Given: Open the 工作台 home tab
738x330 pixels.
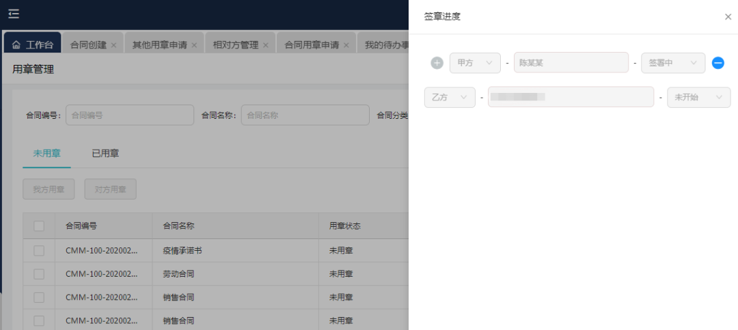Looking at the screenshot, I should pyautogui.click(x=33, y=45).
